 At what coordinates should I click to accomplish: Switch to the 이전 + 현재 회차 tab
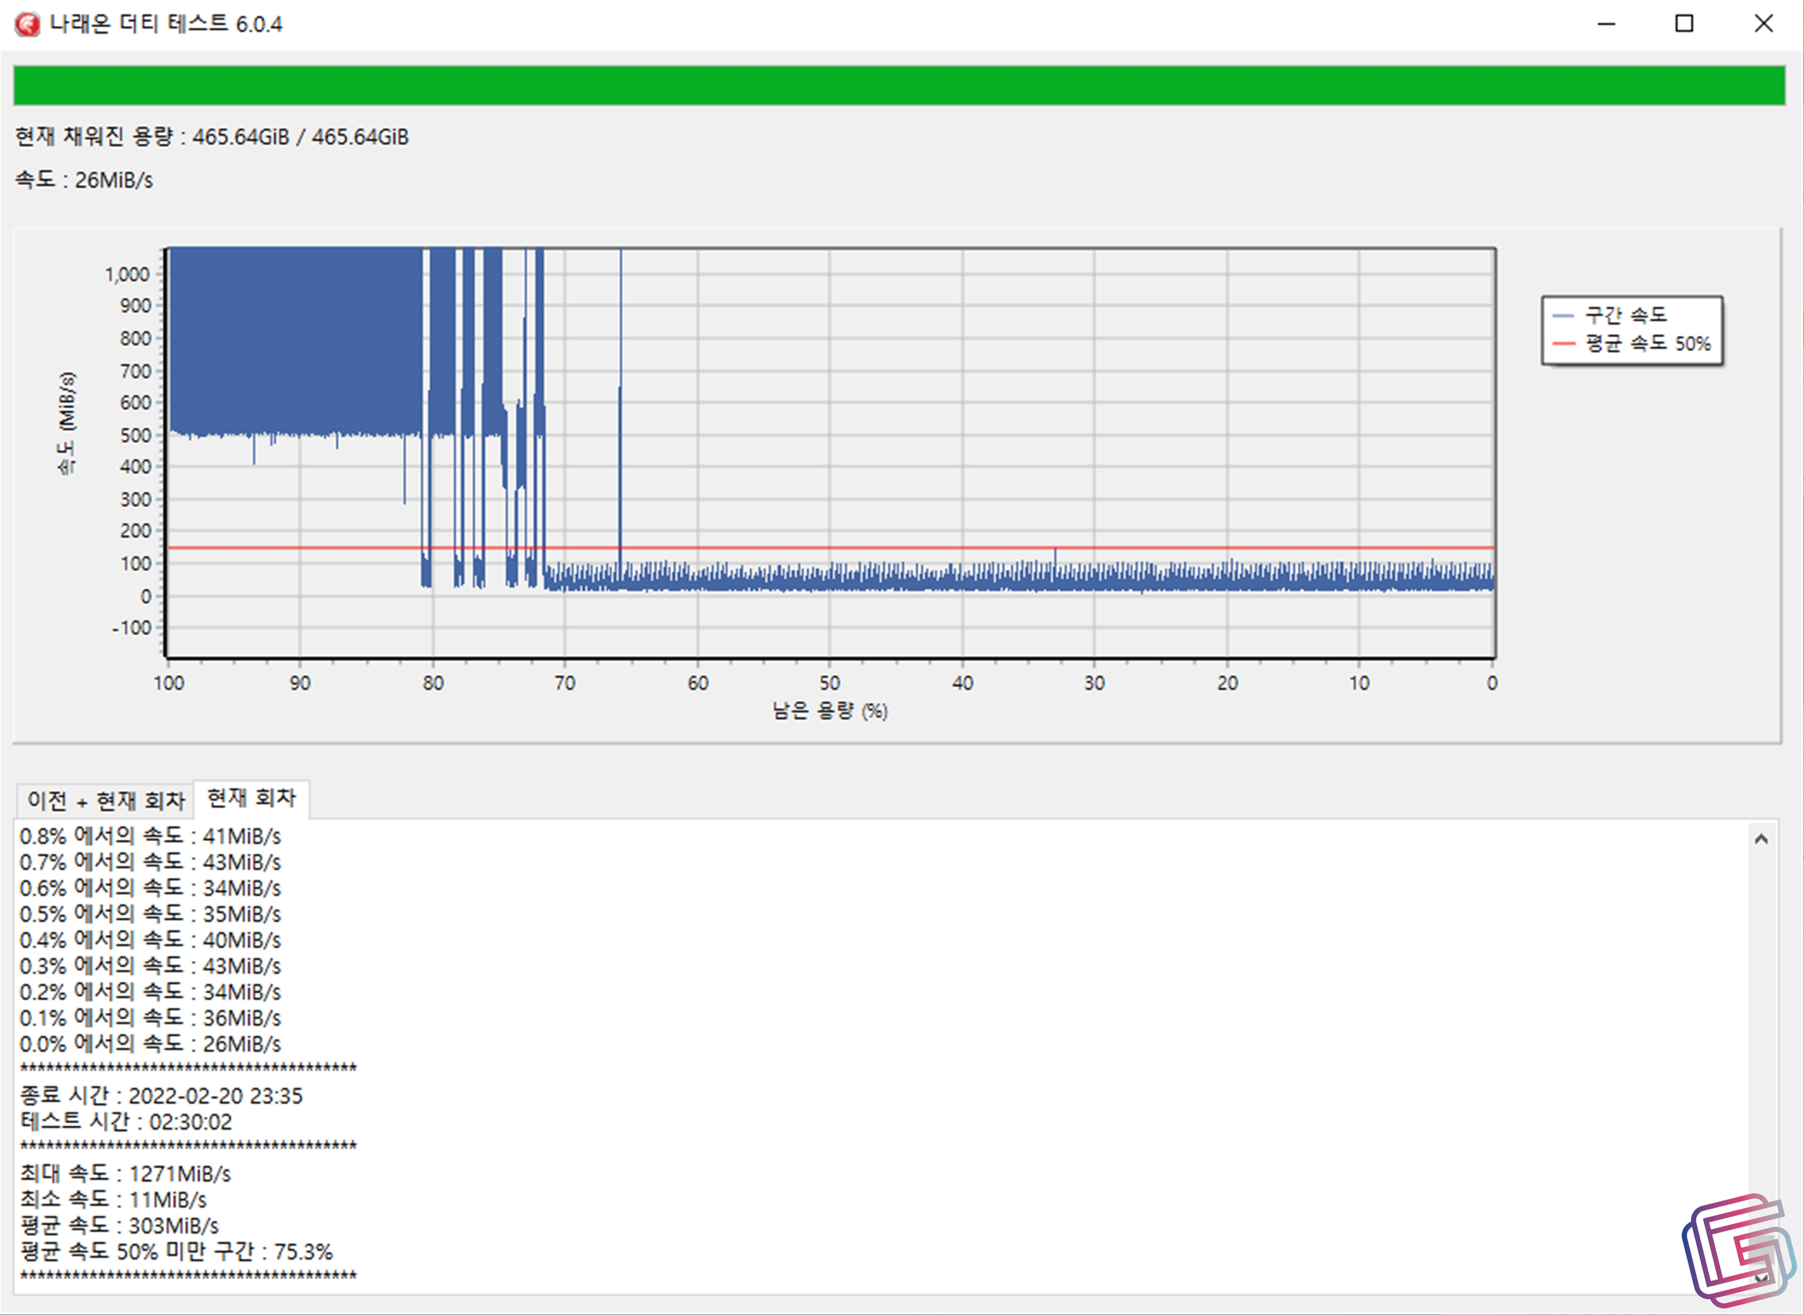tap(105, 800)
